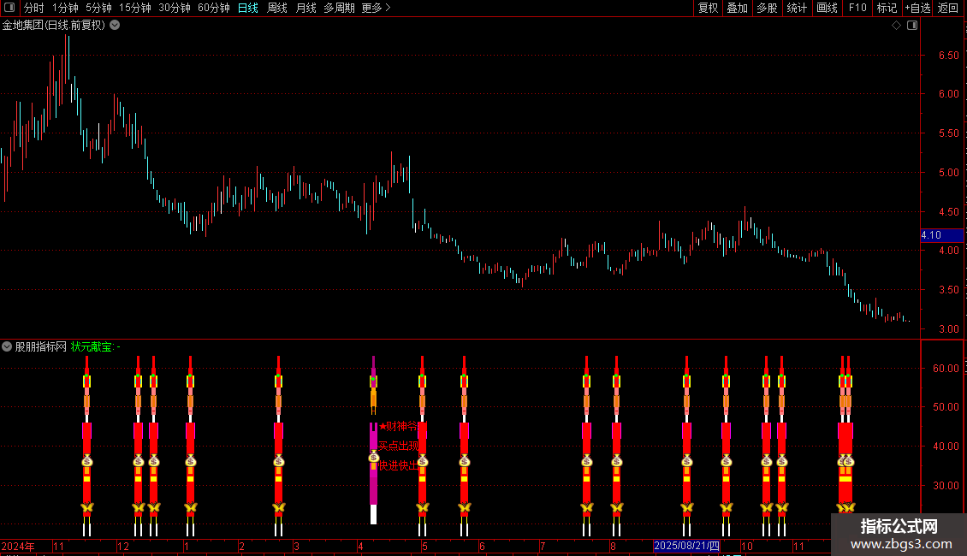Open the 统计 statistics tool

797,8
